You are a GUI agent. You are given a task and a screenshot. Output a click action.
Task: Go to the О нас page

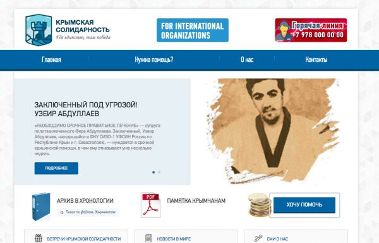tap(247, 59)
